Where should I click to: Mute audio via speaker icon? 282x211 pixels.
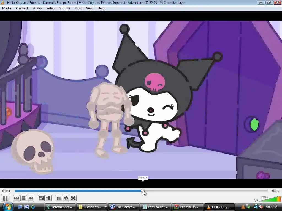[x=256, y=200]
